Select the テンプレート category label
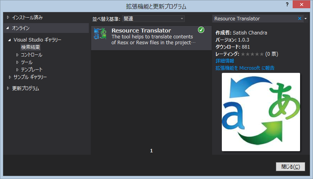 (x=32, y=69)
